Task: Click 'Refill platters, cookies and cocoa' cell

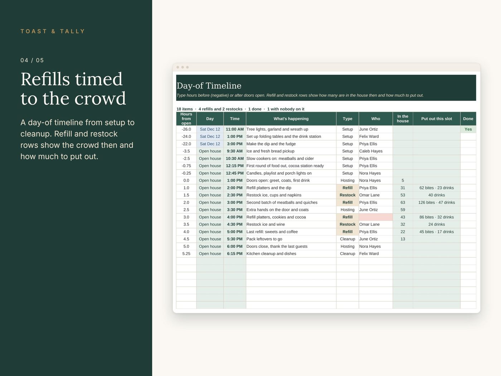Action: (x=291, y=217)
